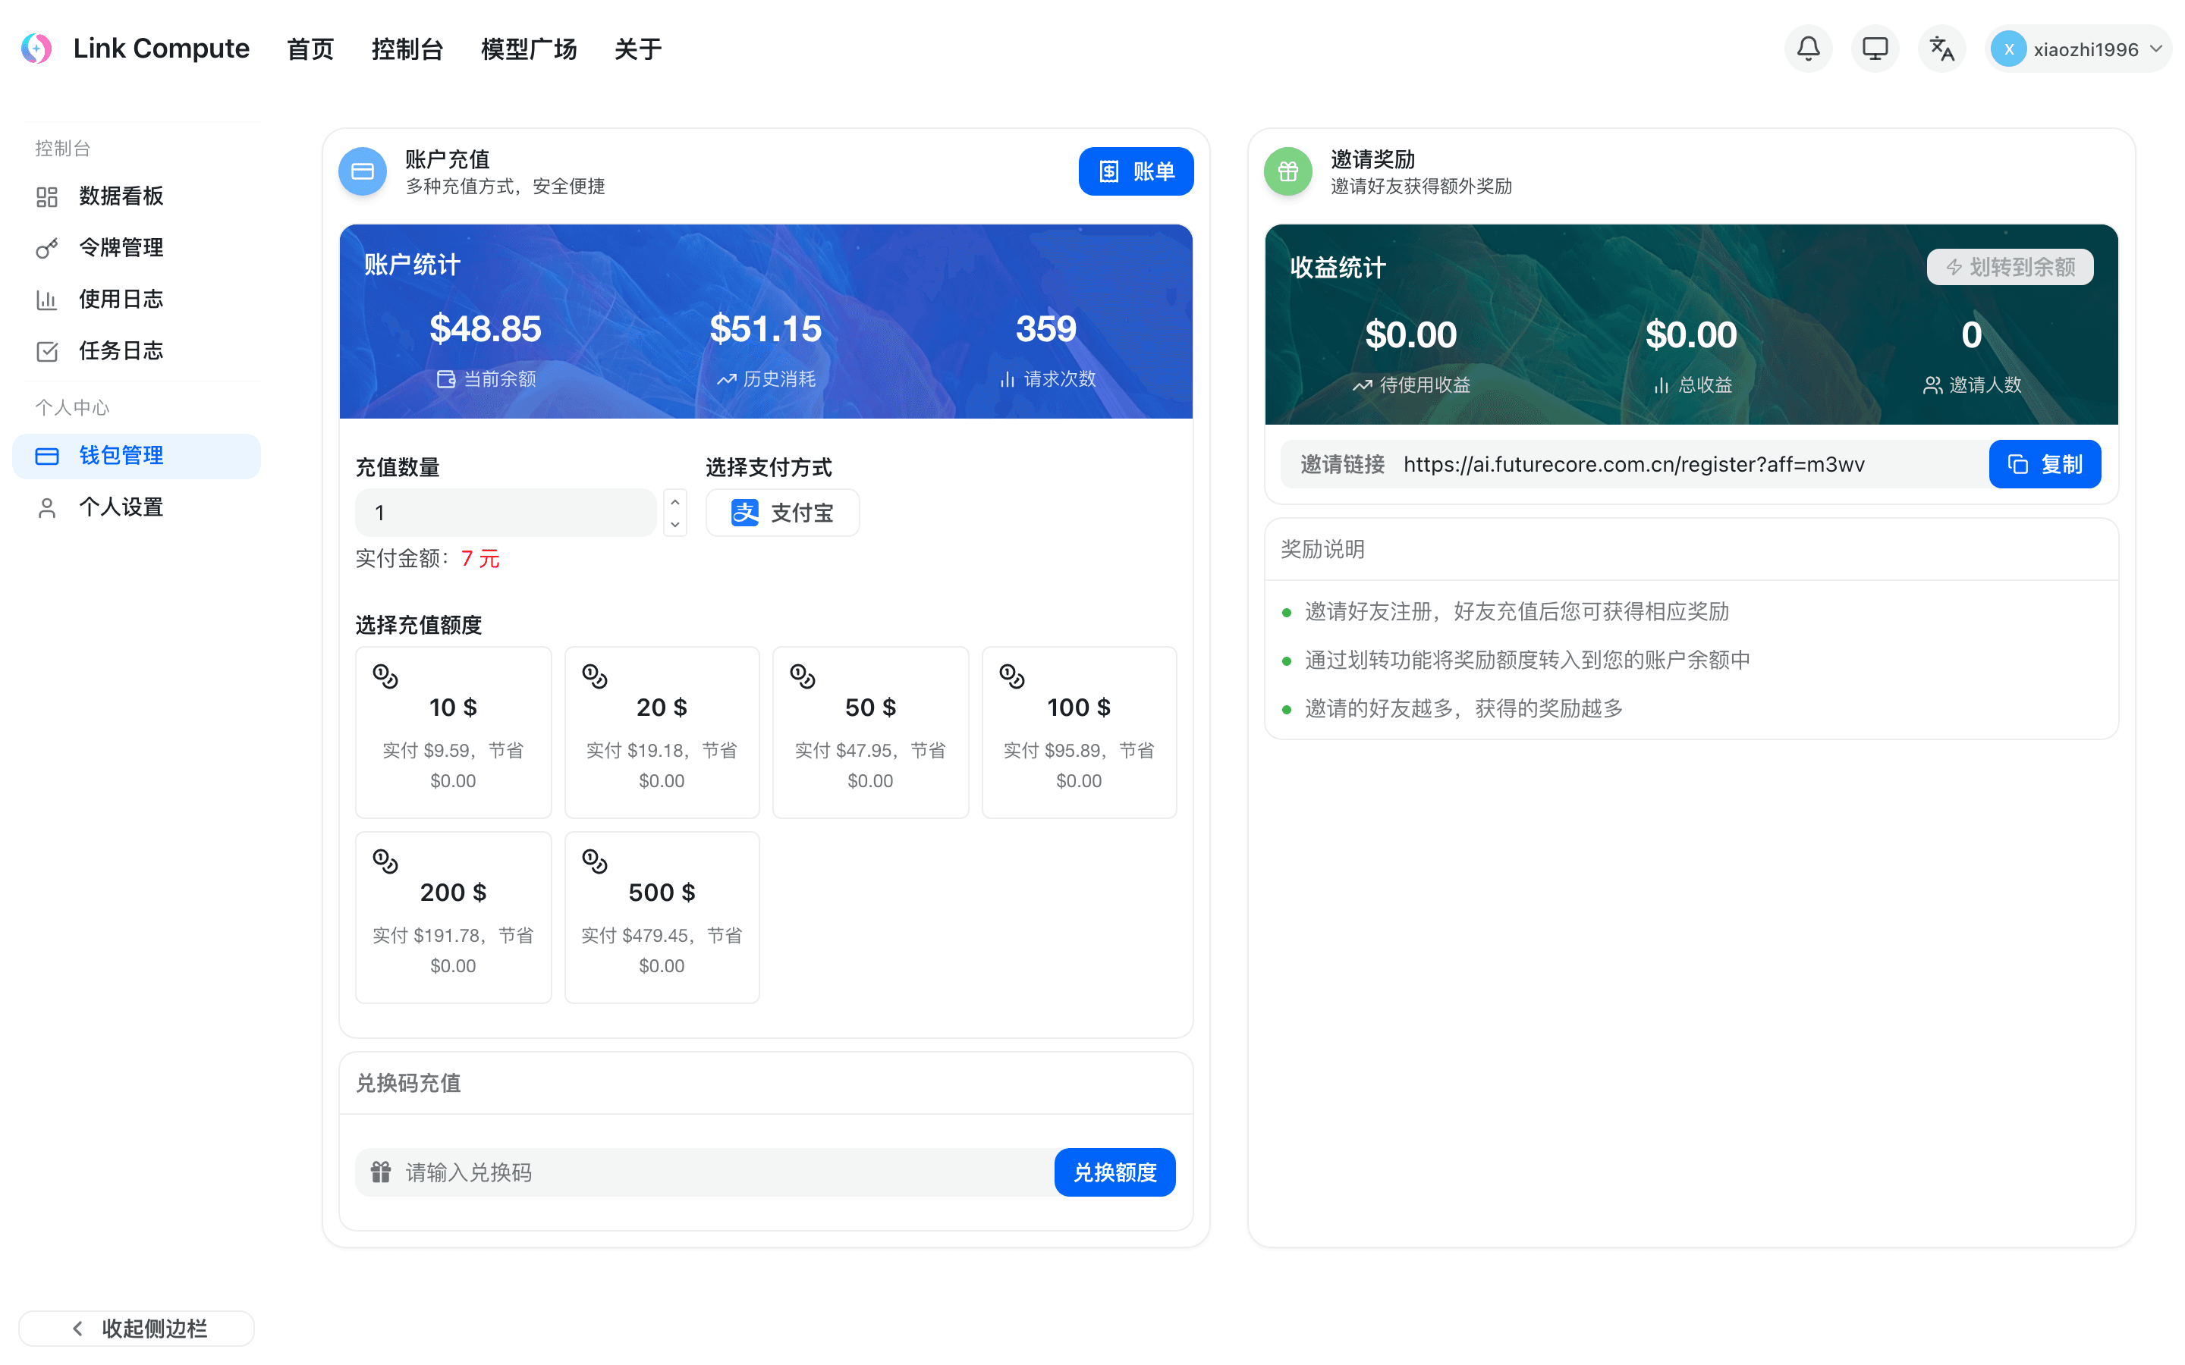
Task: Click the $51.15 historical consumption value
Action: [766, 328]
